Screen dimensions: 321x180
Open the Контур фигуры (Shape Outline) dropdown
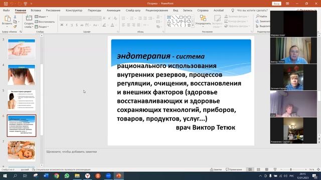point(236,21)
